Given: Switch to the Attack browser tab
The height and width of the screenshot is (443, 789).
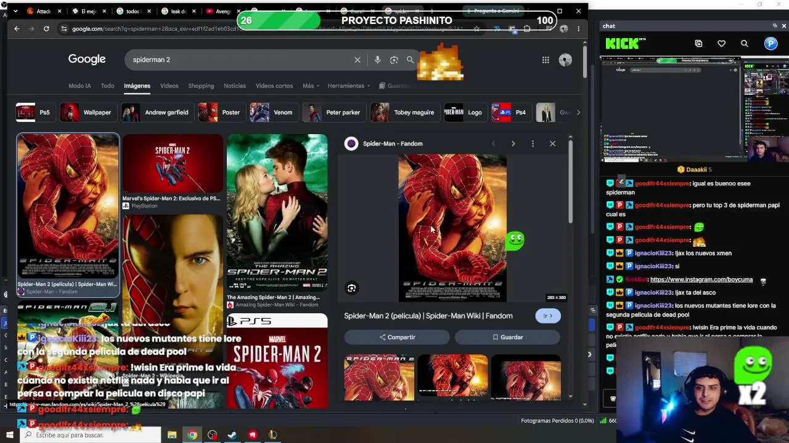Looking at the screenshot, I should (43, 11).
